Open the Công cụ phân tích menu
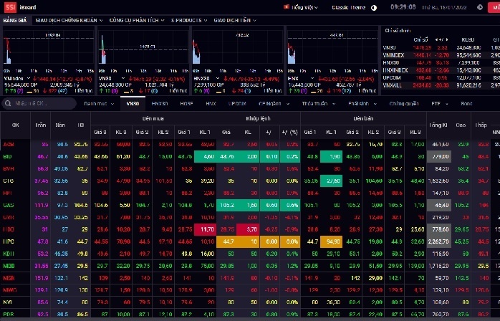This screenshot has width=500, height=321. click(x=135, y=20)
